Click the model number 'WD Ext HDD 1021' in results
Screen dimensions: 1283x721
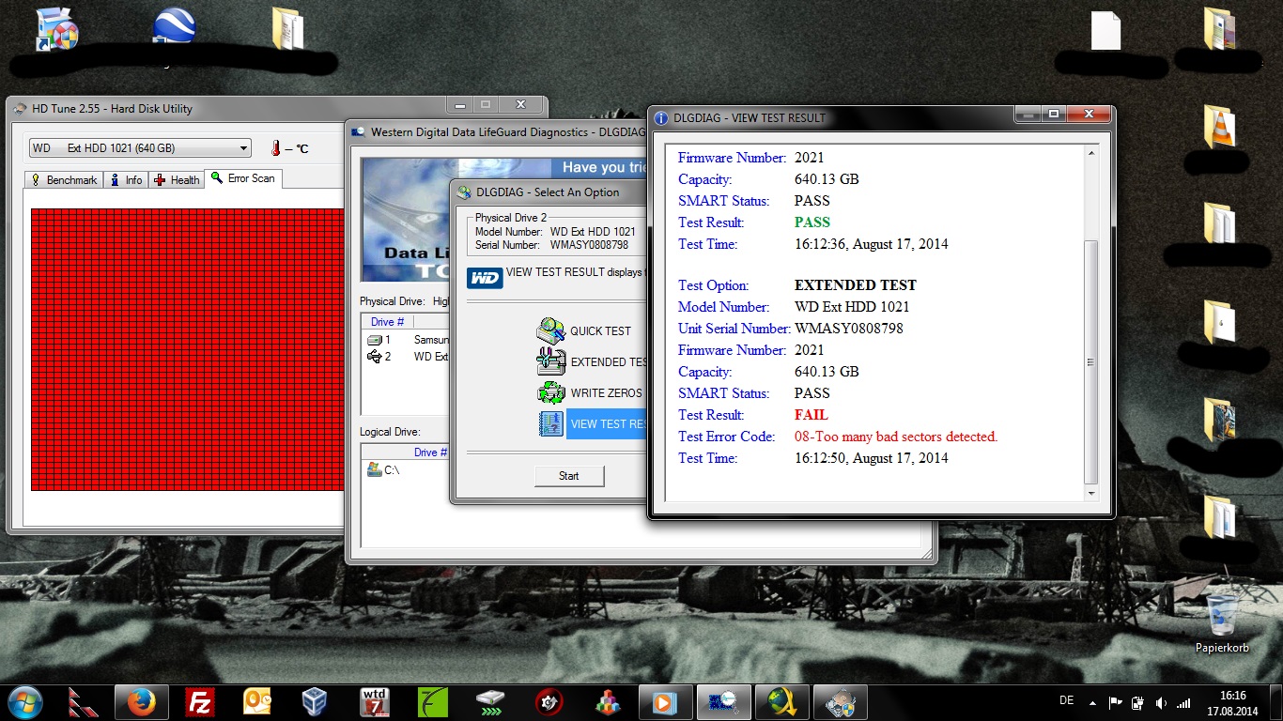(852, 307)
